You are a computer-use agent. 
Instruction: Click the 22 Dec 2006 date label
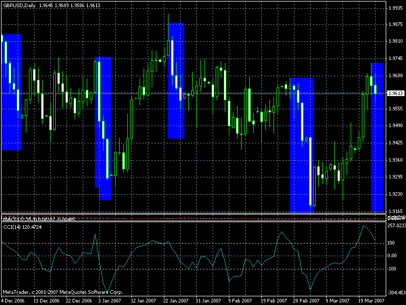tap(79, 301)
